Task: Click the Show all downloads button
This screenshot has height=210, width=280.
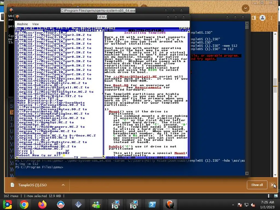Action: 257,185
